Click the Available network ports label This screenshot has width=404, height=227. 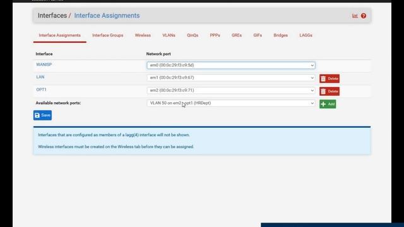pyautogui.click(x=58, y=103)
